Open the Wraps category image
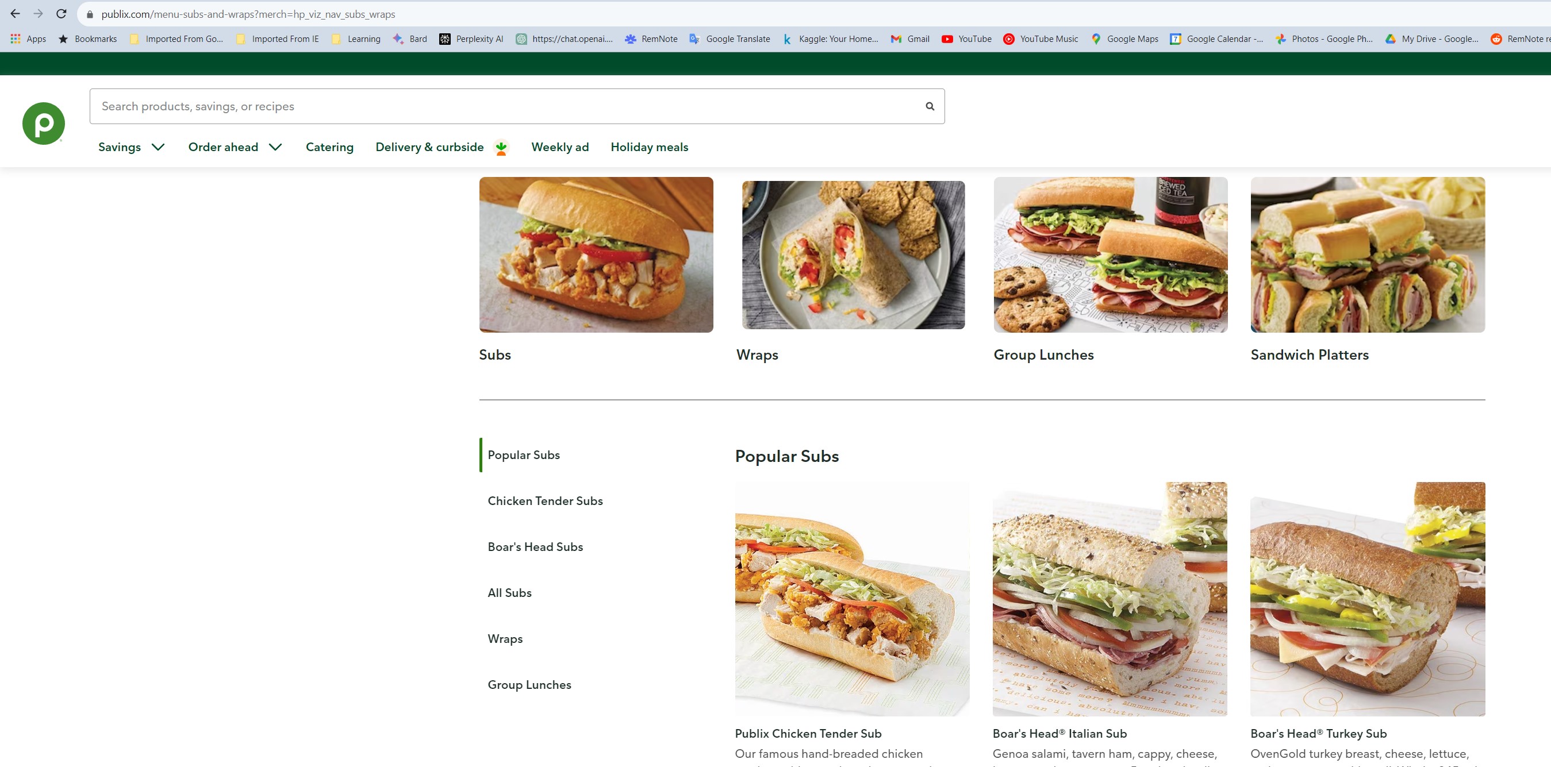The image size is (1551, 767). click(853, 255)
